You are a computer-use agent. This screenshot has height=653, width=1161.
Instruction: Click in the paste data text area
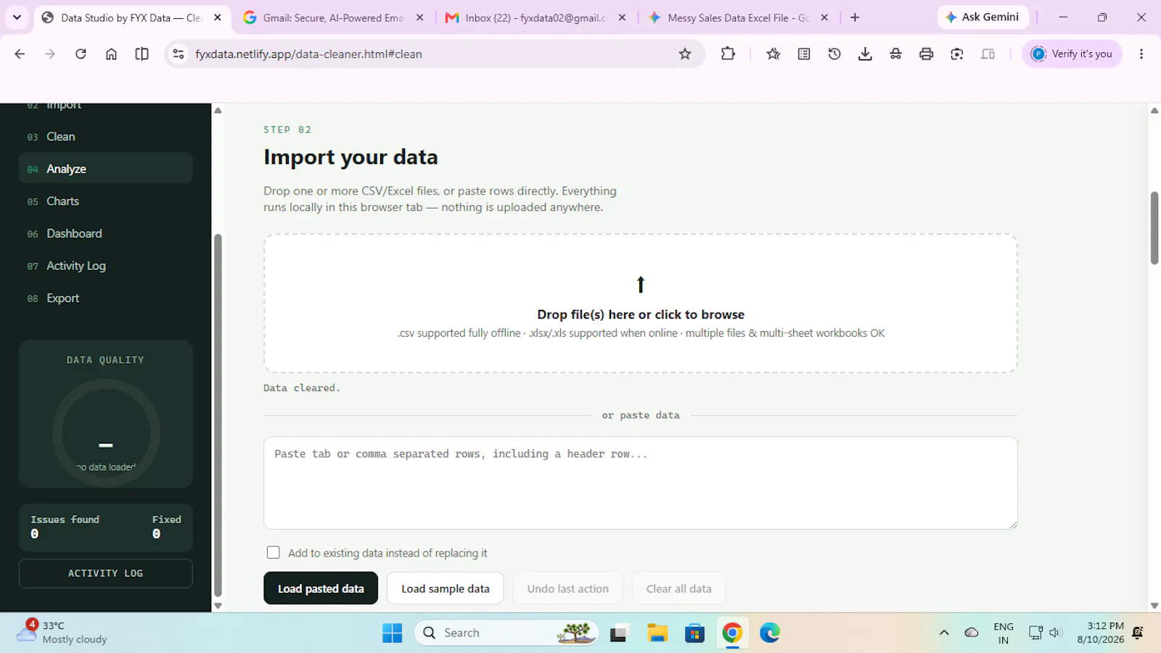pos(641,482)
